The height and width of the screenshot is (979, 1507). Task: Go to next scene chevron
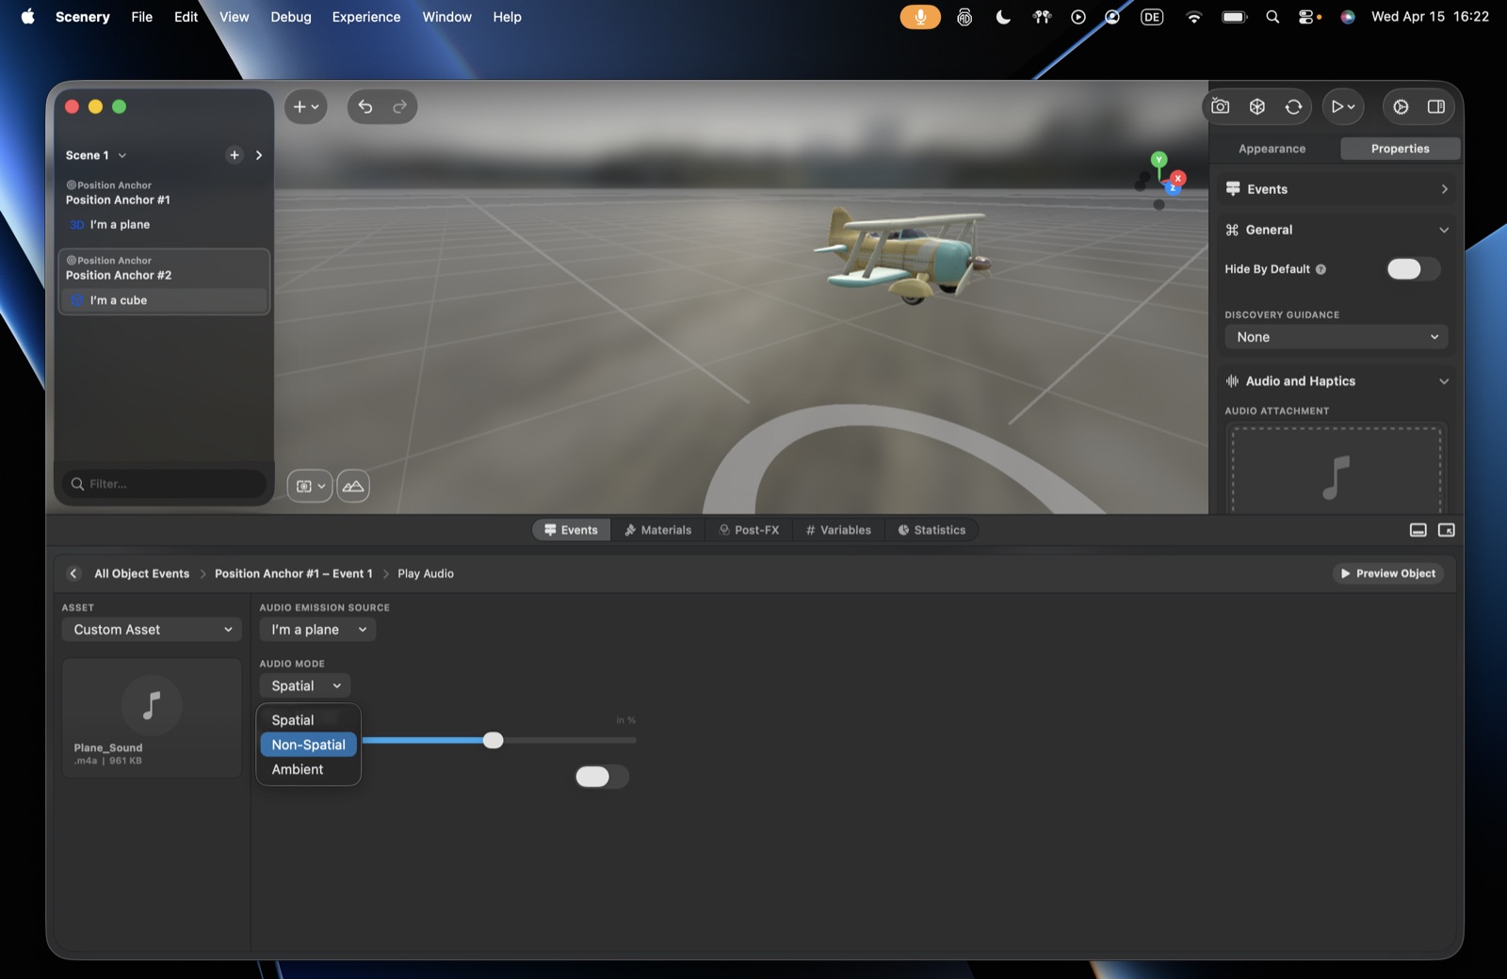click(x=259, y=155)
